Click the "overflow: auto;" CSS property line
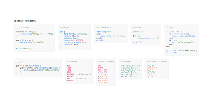This screenshot has width=219, height=109. click(71, 44)
